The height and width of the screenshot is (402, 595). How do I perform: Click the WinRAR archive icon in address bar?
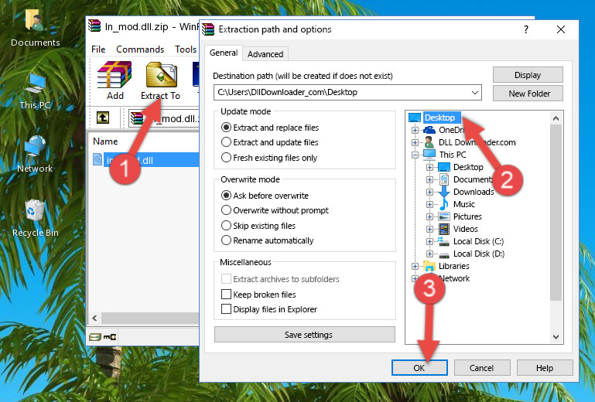pyautogui.click(x=137, y=118)
